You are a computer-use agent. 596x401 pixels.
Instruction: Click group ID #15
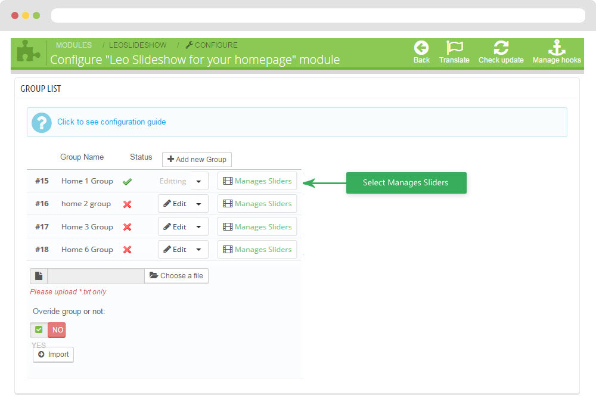42,181
